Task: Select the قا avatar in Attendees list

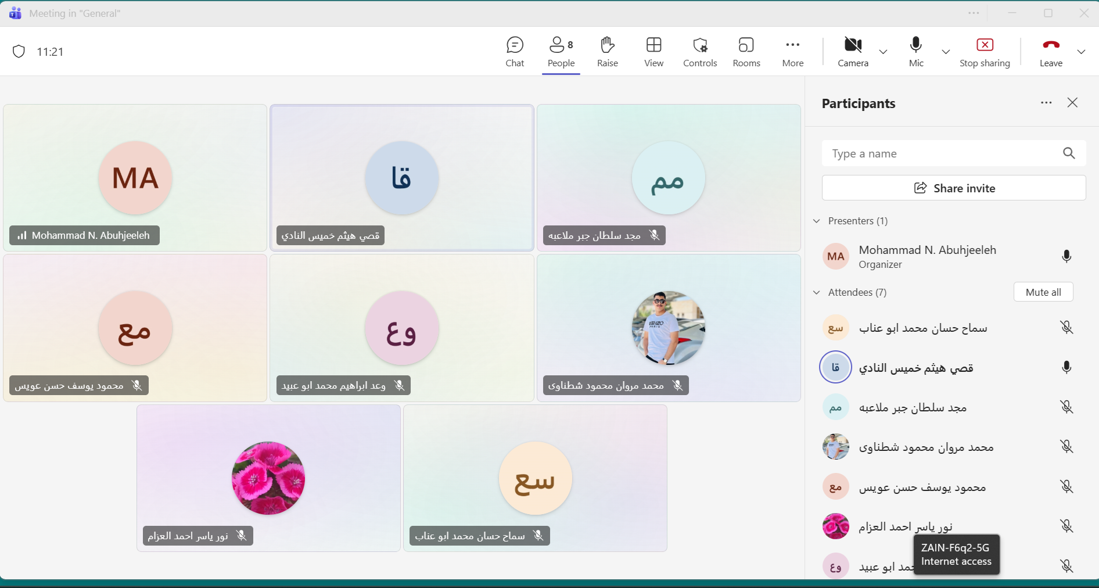Action: point(836,367)
